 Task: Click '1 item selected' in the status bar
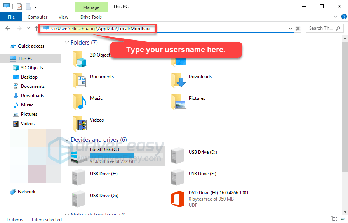(46, 220)
